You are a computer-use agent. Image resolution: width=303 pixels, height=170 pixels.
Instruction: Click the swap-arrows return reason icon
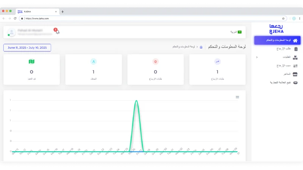pyautogui.click(x=295, y=66)
